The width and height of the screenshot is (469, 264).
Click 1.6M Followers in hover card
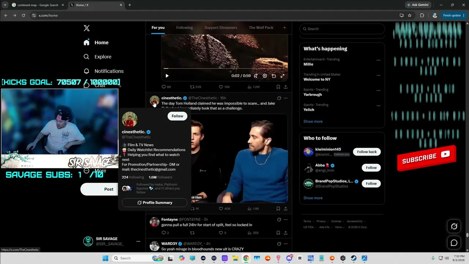(160, 177)
